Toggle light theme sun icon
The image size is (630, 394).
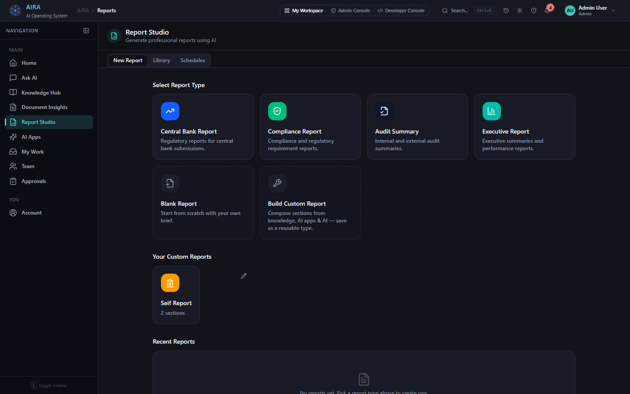tap(520, 11)
